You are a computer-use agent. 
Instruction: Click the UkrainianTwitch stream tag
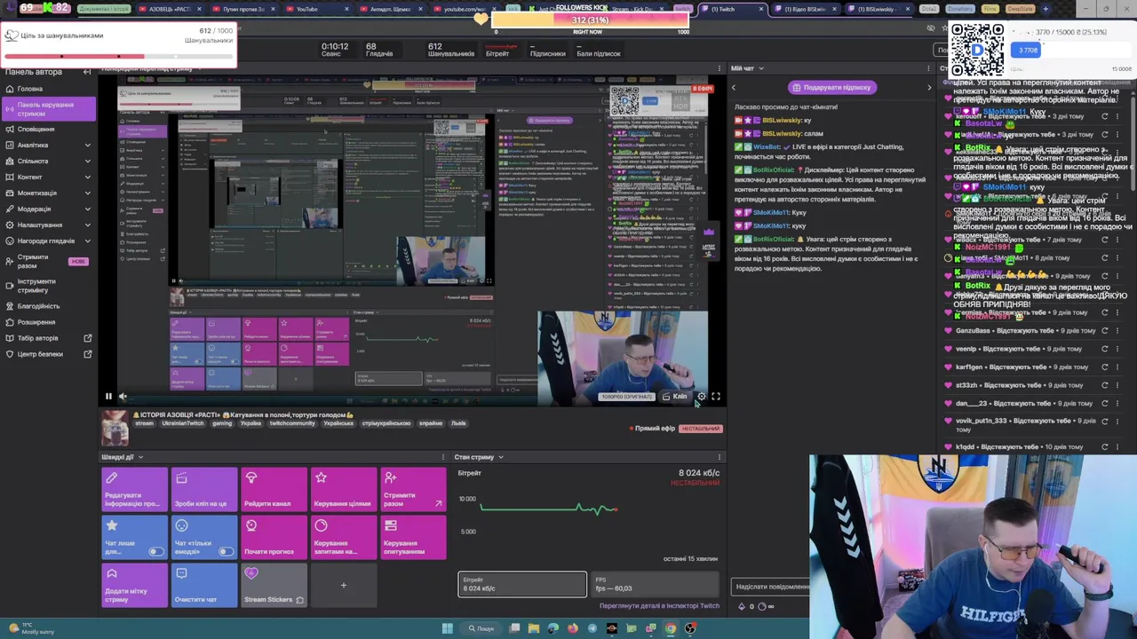pyautogui.click(x=181, y=423)
